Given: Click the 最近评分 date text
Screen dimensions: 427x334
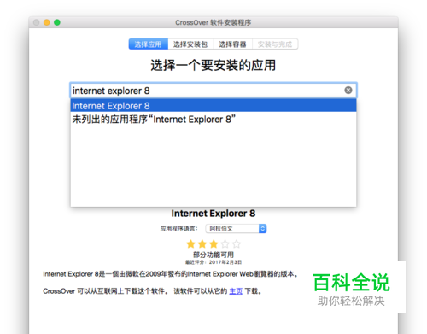Looking at the screenshot, I should point(213,262).
